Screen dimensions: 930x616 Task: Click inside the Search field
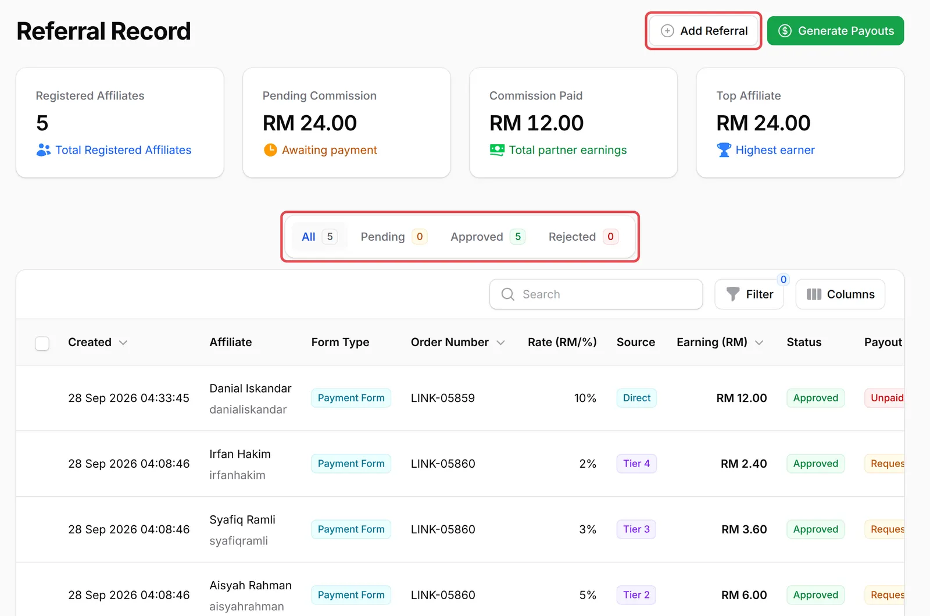click(x=596, y=294)
